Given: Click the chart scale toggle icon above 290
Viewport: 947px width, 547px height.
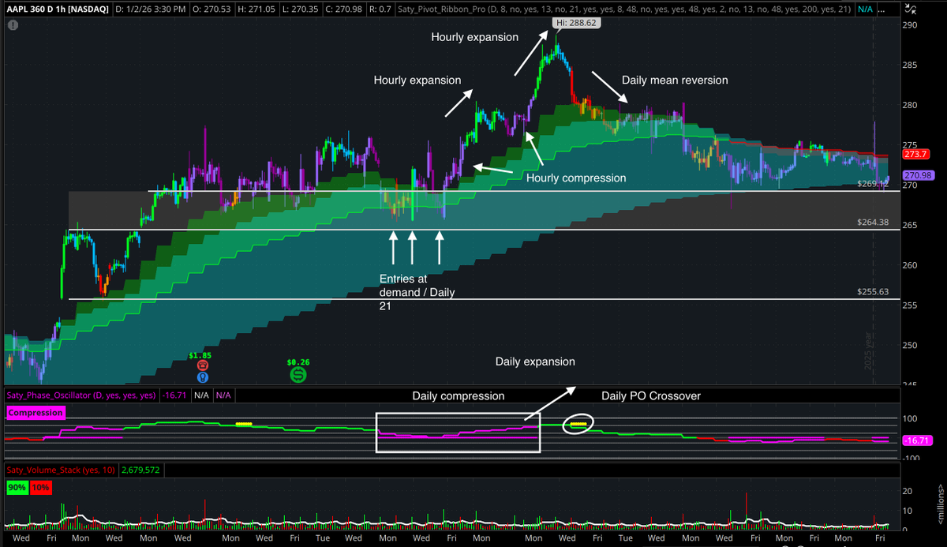Looking at the screenshot, I should 911,10.
